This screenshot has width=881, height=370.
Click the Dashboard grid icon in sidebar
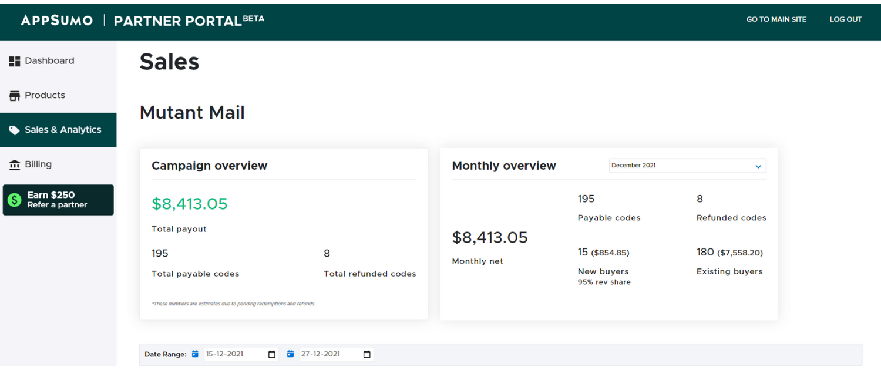click(15, 61)
